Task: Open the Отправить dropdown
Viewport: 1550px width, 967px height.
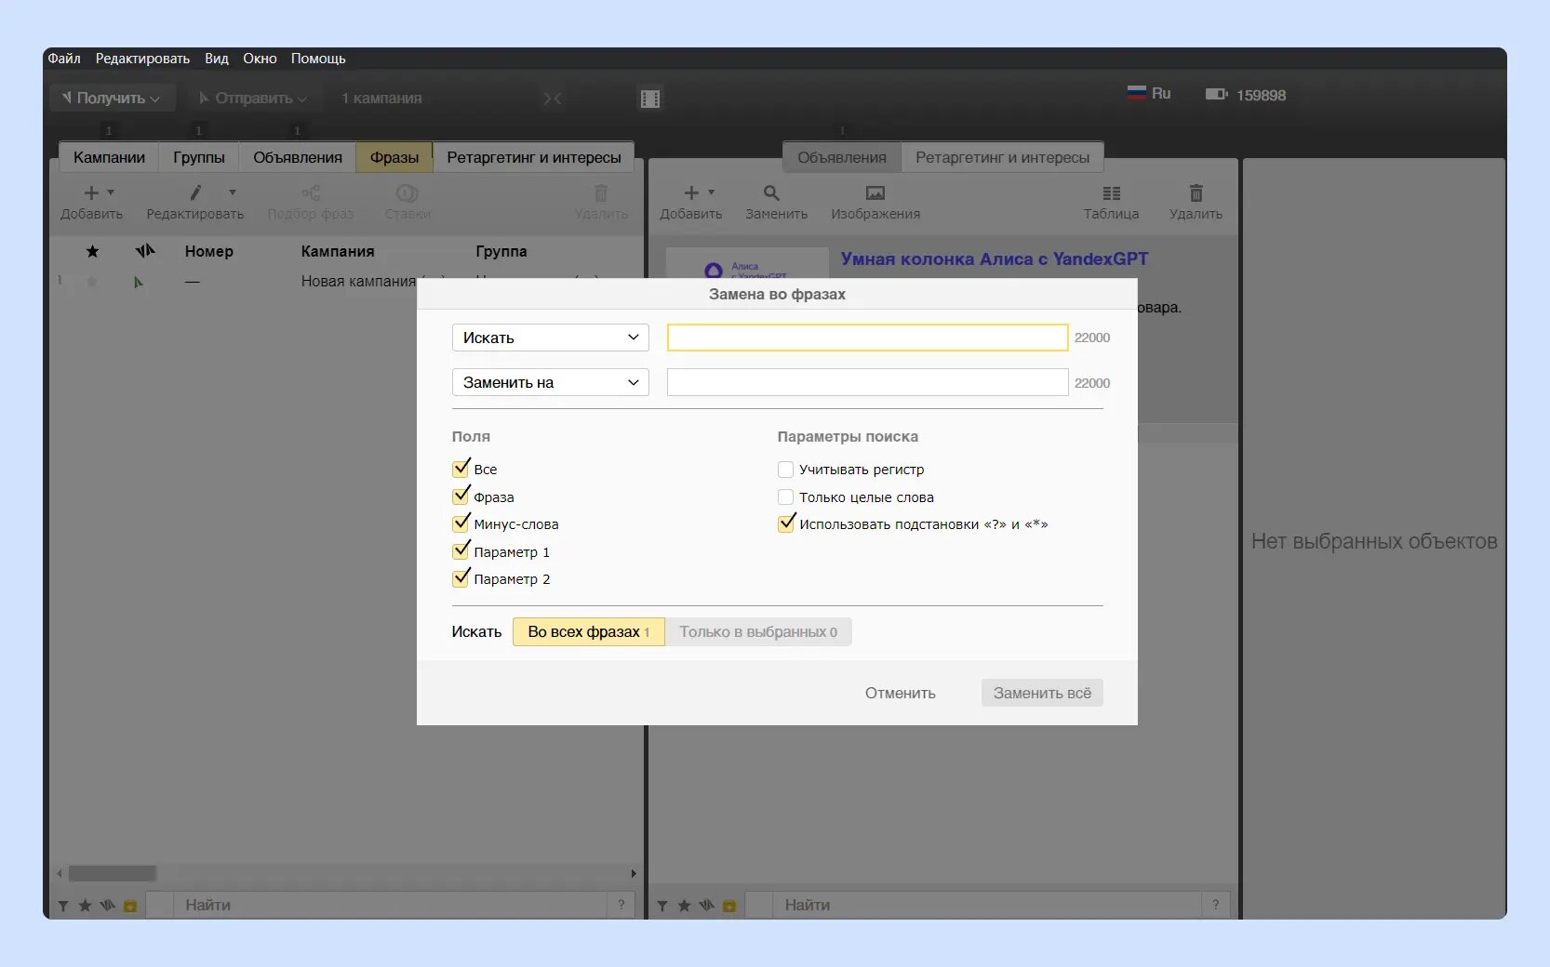Action: (x=253, y=98)
